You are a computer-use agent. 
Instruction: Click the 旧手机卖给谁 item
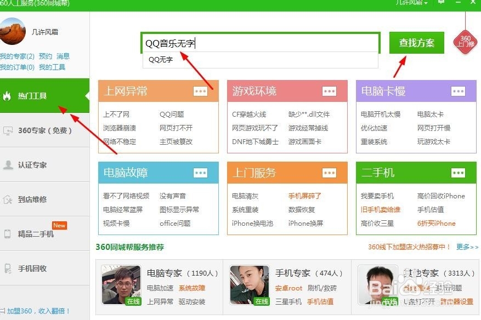[x=381, y=210]
